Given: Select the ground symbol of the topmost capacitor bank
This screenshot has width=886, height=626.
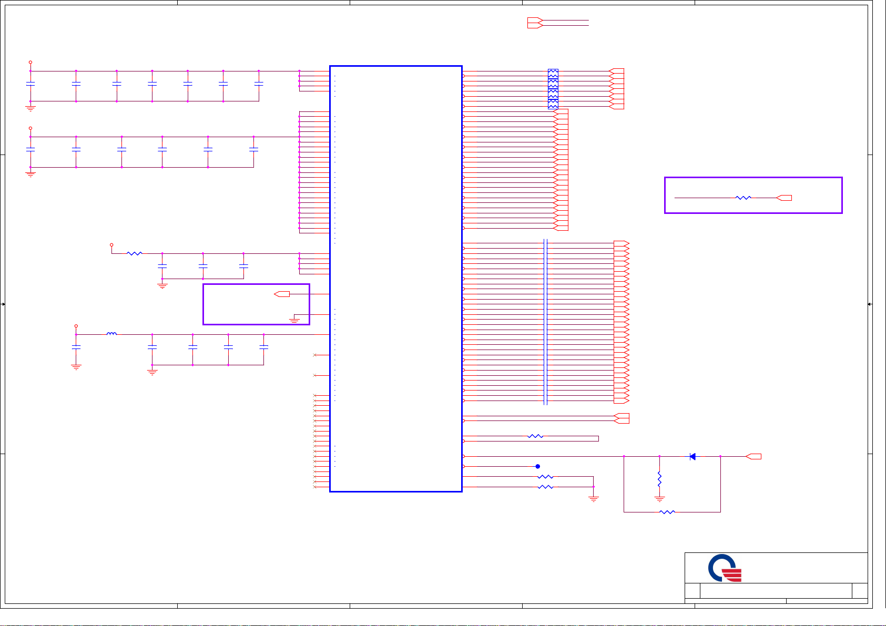Looking at the screenshot, I should pyautogui.click(x=30, y=108).
